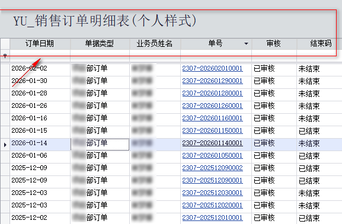Open order link 2307-202512020001
342x224 pixels.
pyautogui.click(x=212, y=205)
